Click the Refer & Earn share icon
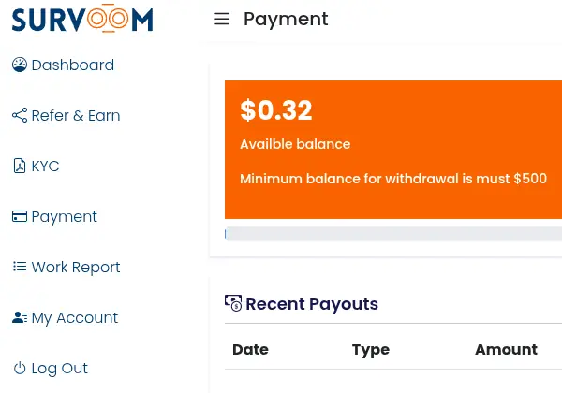Image resolution: width=562 pixels, height=393 pixels. pyautogui.click(x=20, y=115)
